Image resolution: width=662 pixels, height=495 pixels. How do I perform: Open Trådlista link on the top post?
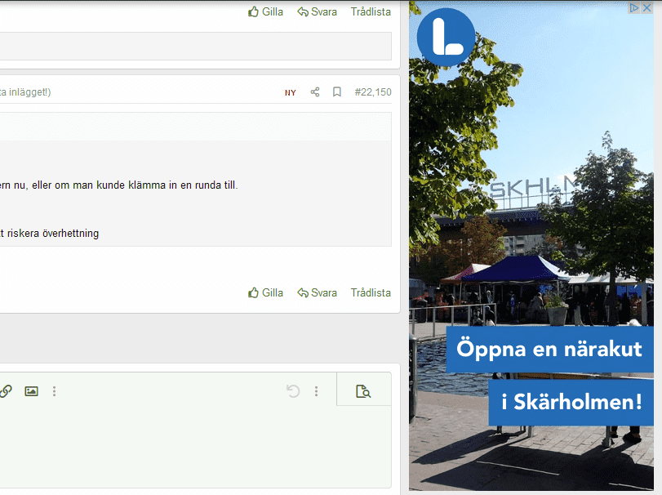point(371,12)
